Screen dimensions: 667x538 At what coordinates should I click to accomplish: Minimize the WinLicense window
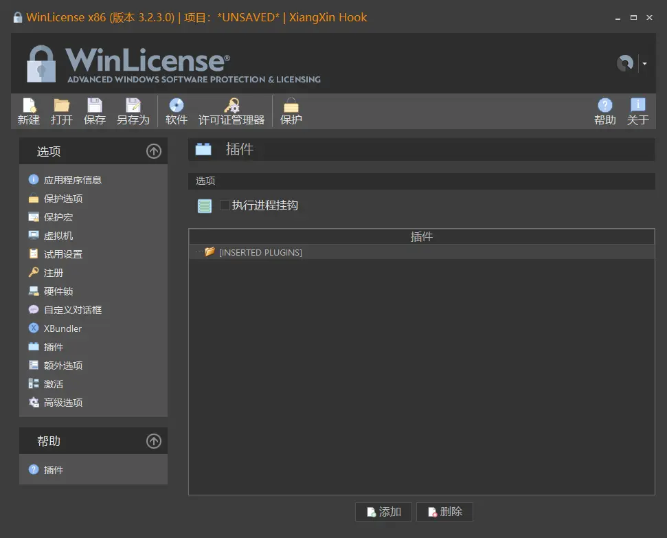(x=618, y=18)
